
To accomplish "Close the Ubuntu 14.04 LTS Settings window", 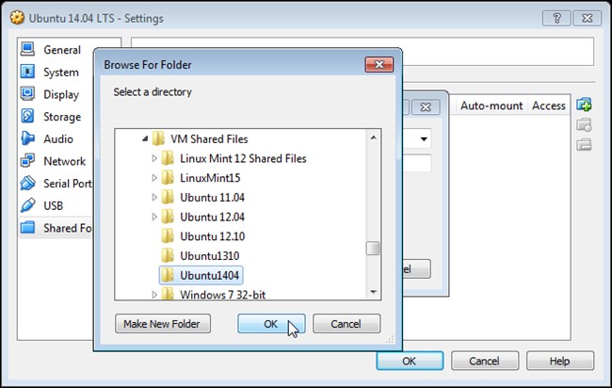I will (x=587, y=18).
